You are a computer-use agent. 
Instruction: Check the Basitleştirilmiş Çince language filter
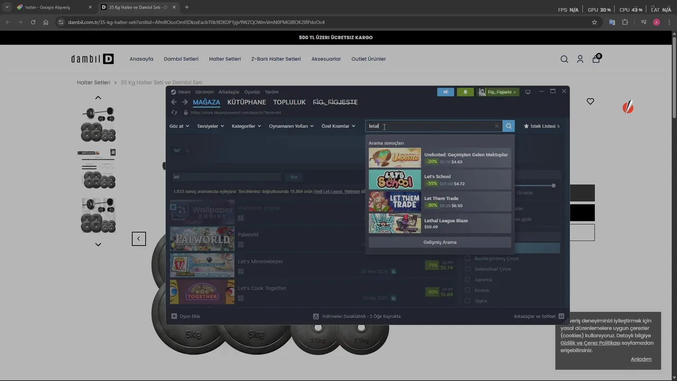(x=467, y=258)
